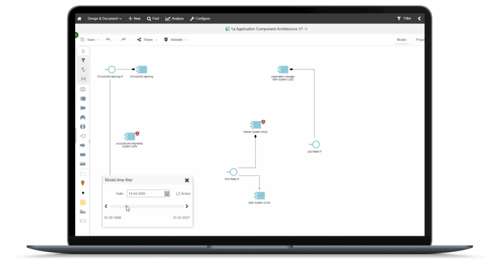
Task: Favorite the diagram with the star icon
Action: [x=306, y=29]
